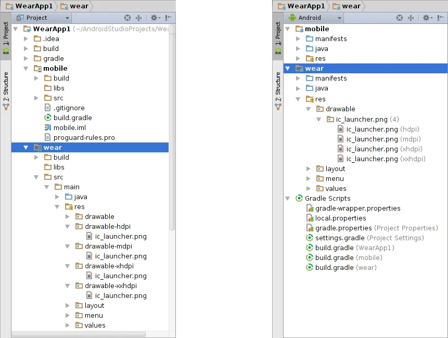Viewport: 448px width, 338px height.
Task: Select ic_launcher.png under drawable-mdpi
Action: [116, 256]
